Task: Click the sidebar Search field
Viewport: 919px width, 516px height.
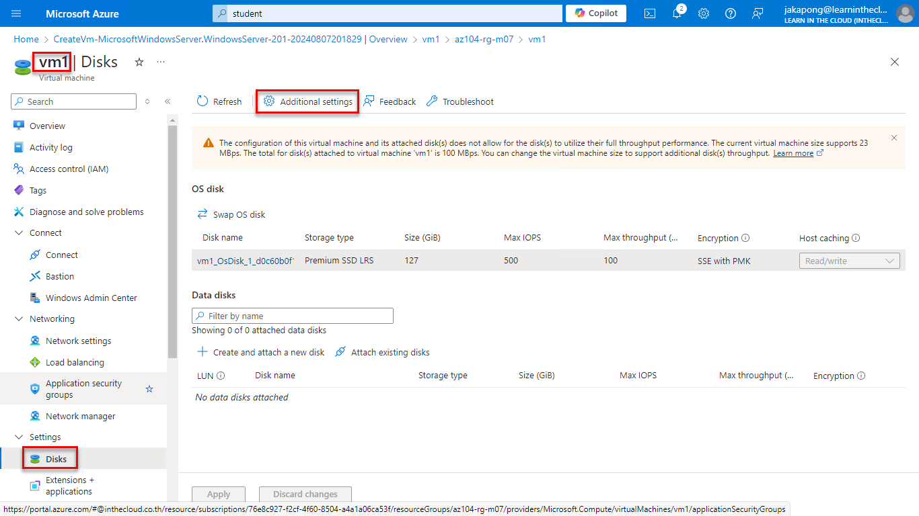Action: 74,101
